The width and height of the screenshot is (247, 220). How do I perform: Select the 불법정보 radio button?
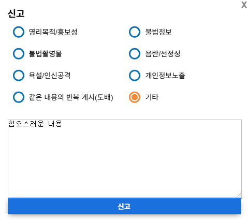(x=135, y=32)
